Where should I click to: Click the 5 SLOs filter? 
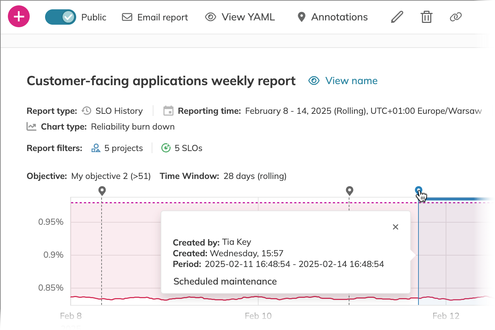tap(182, 148)
